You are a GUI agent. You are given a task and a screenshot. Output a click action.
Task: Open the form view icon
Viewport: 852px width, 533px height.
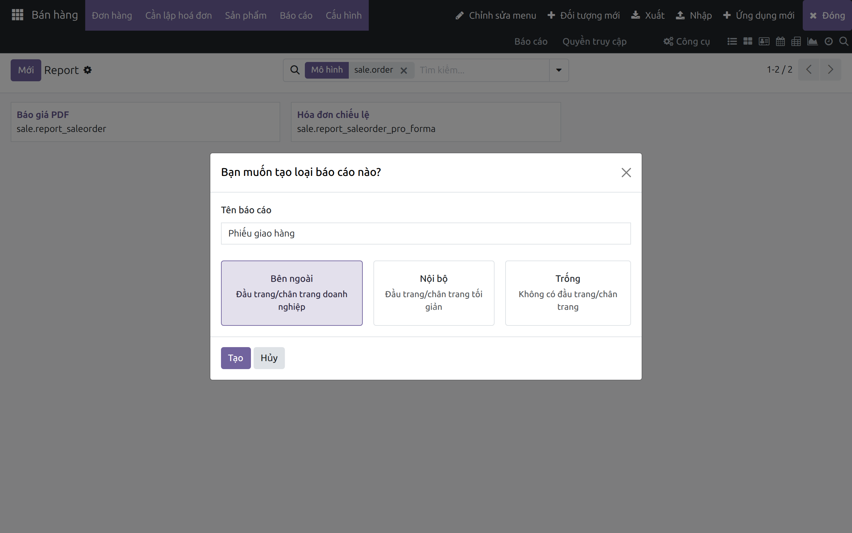tap(764, 42)
